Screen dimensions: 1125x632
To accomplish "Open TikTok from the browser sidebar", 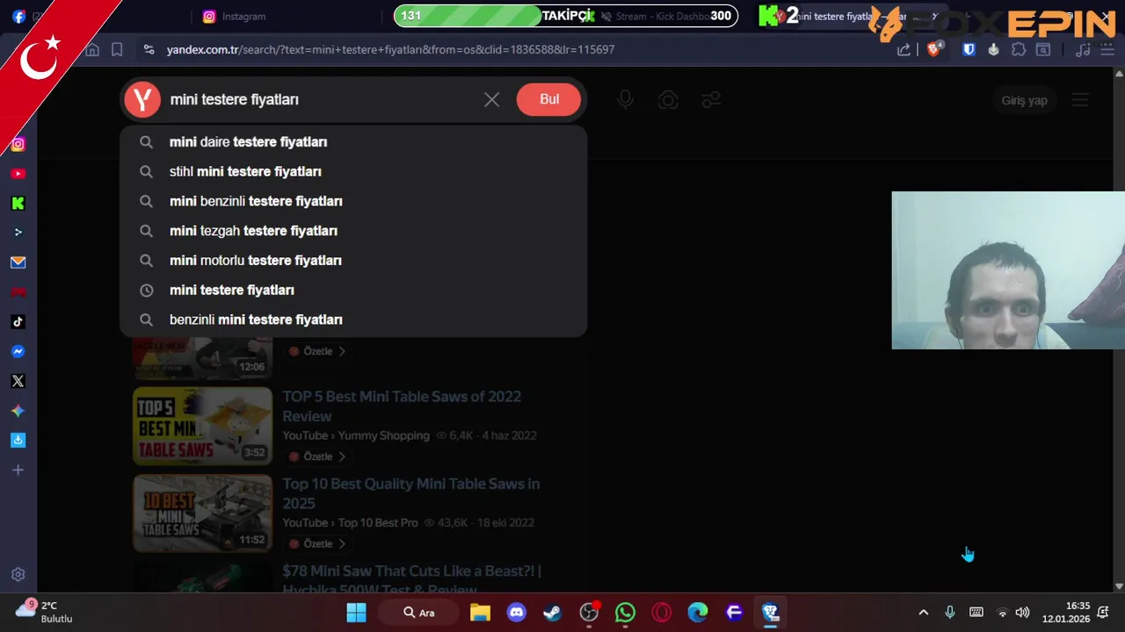I will click(x=18, y=321).
